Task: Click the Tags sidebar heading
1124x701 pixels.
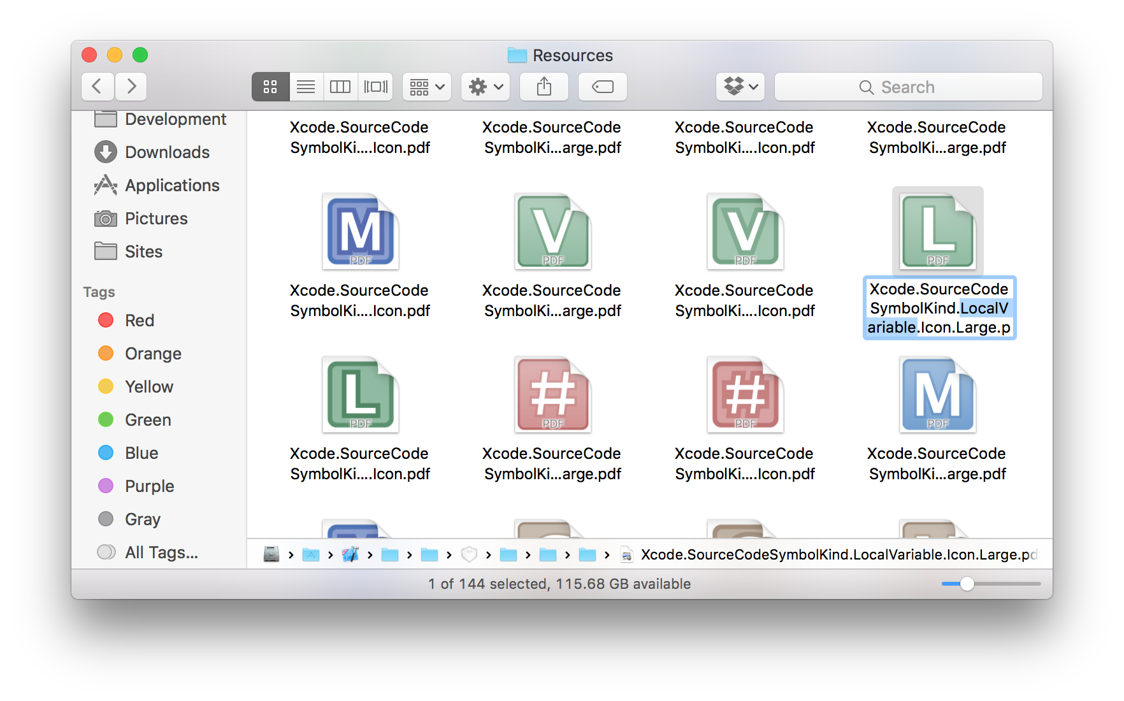Action: [x=99, y=292]
